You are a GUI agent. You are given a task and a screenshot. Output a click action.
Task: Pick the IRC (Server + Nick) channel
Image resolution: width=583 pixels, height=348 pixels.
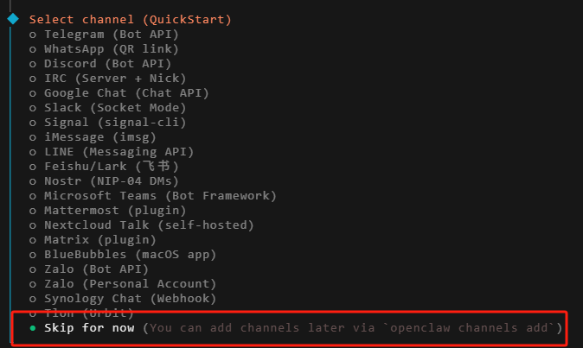115,78
